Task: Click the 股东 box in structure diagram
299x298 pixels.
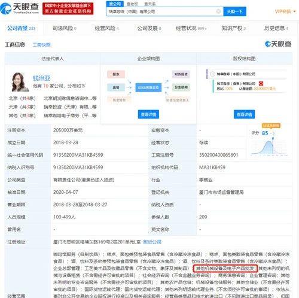Action: [x=116, y=74]
